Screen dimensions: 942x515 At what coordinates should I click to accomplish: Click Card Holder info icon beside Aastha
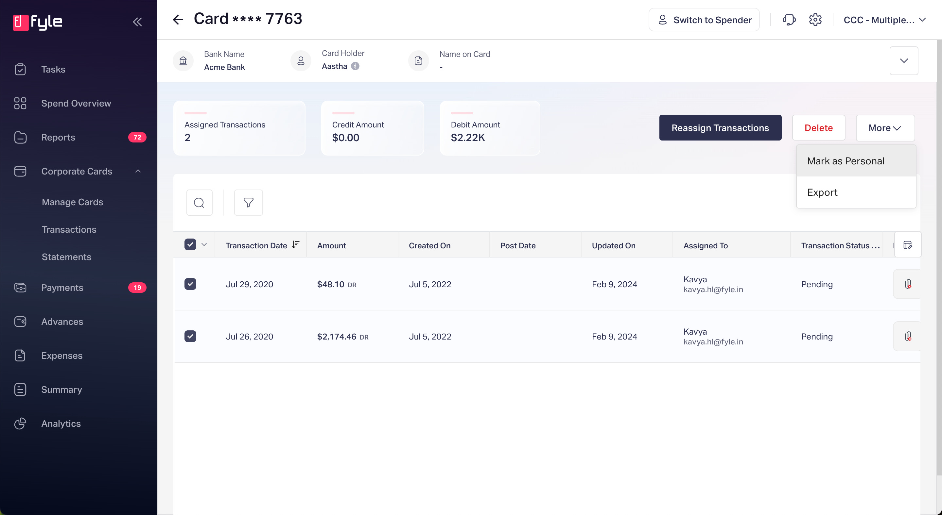point(355,66)
